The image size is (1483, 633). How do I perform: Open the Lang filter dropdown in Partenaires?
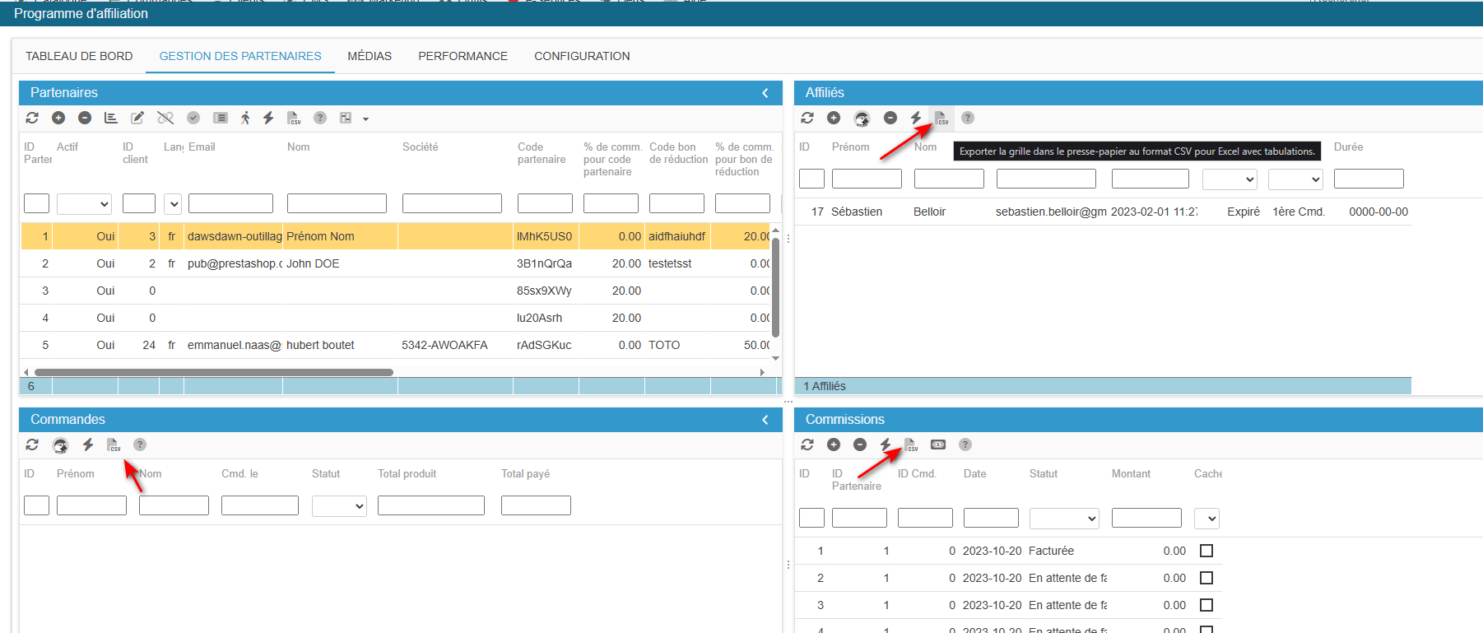[173, 203]
